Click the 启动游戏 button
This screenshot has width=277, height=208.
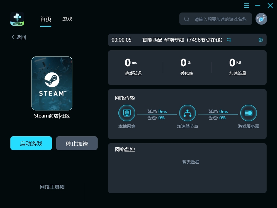(31, 143)
